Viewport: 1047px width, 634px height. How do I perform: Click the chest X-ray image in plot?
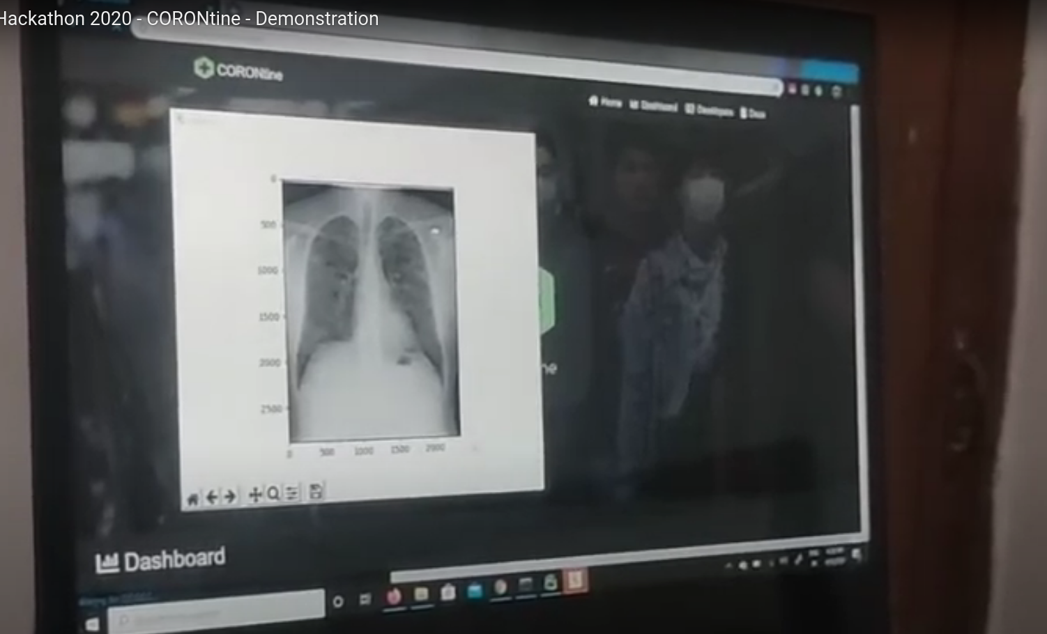[371, 312]
